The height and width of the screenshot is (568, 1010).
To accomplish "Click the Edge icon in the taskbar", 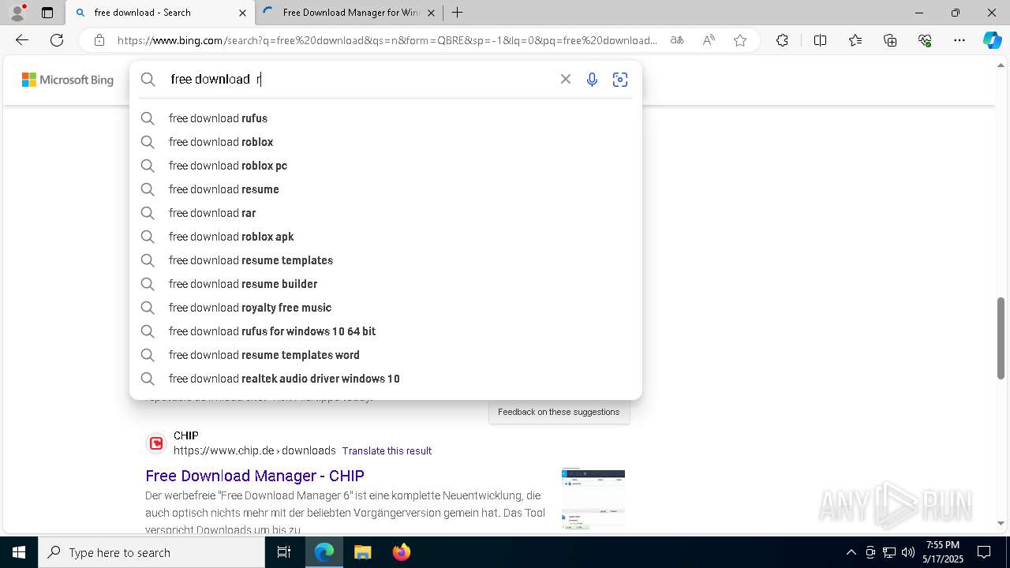I will coord(324,552).
